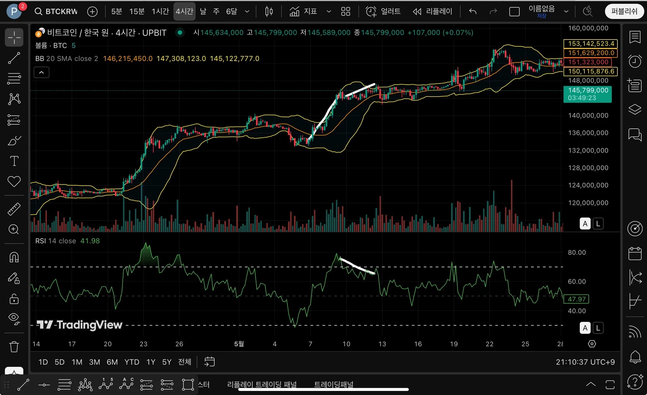Switch to the 1시간 timeframe
The width and height of the screenshot is (647, 395).
(x=160, y=12)
